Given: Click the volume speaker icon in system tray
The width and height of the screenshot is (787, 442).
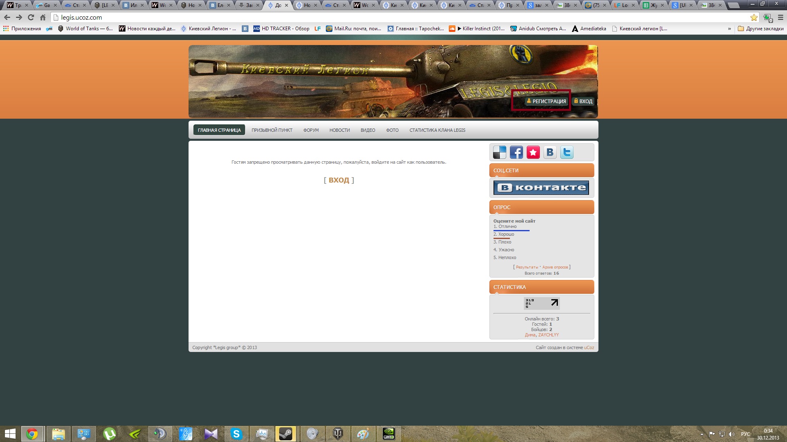Looking at the screenshot, I should (x=732, y=434).
